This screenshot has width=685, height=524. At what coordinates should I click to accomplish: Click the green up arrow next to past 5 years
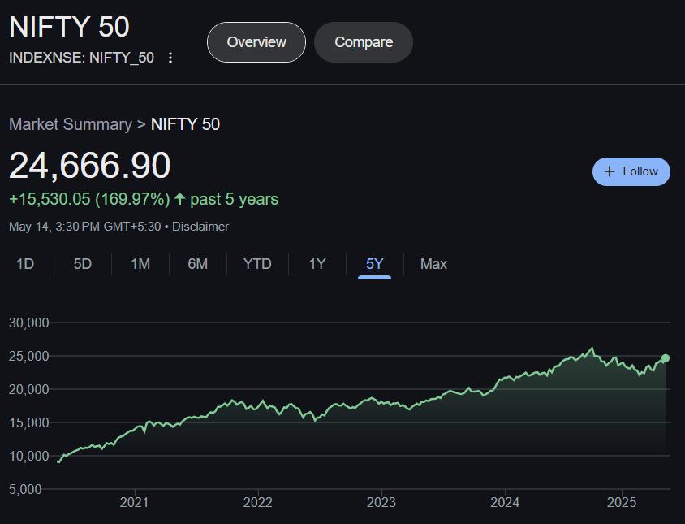tap(179, 199)
